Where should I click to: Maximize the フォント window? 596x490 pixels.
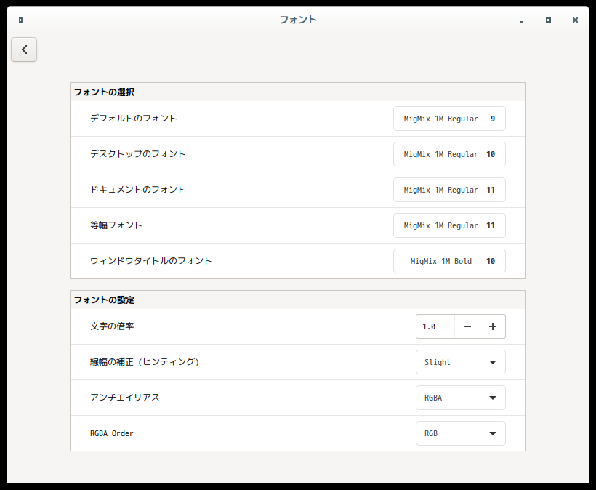coord(548,20)
